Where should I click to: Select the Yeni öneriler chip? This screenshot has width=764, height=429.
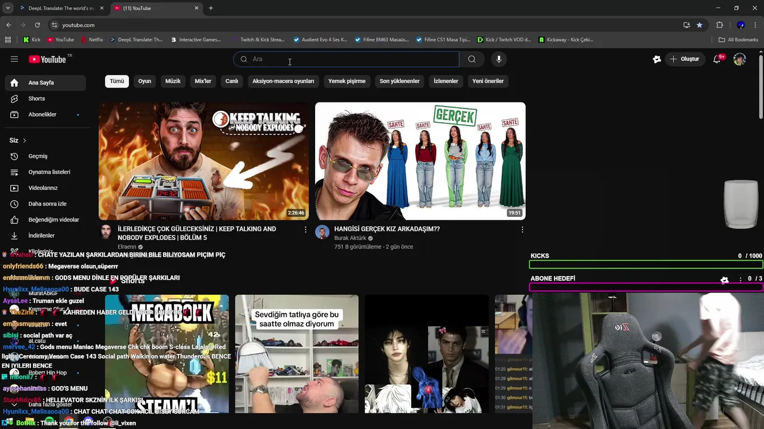point(488,81)
